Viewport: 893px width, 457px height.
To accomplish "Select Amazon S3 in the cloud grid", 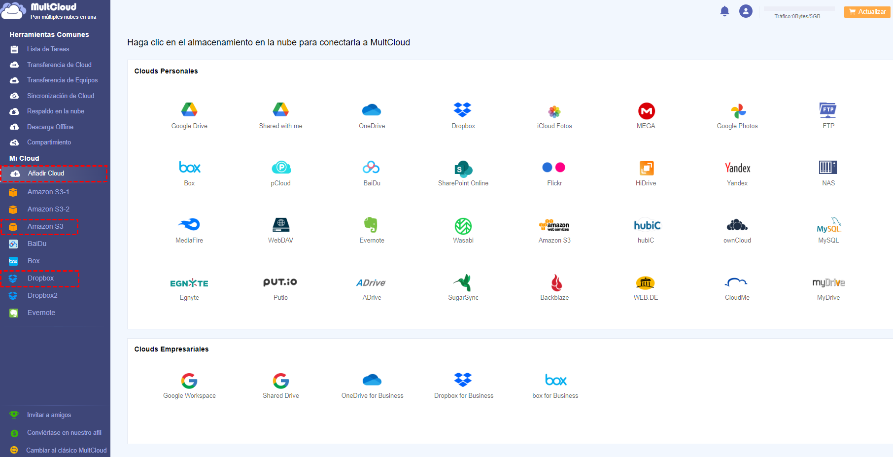I will pyautogui.click(x=554, y=230).
